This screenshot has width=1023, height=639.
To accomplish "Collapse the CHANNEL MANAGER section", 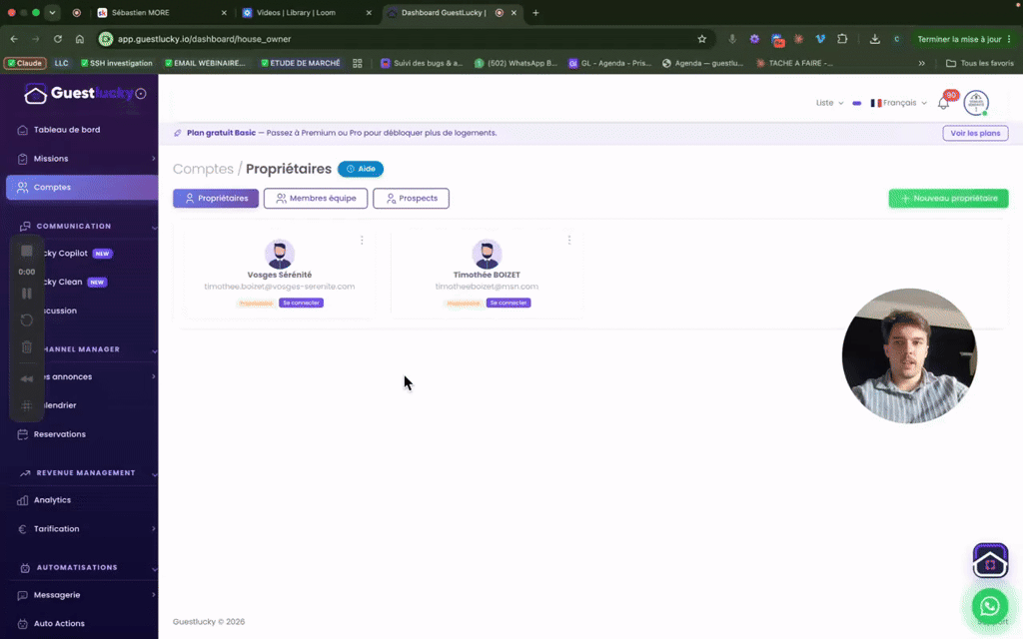I will 154,350.
